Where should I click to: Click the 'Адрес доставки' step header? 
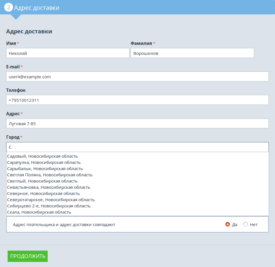click(37, 8)
